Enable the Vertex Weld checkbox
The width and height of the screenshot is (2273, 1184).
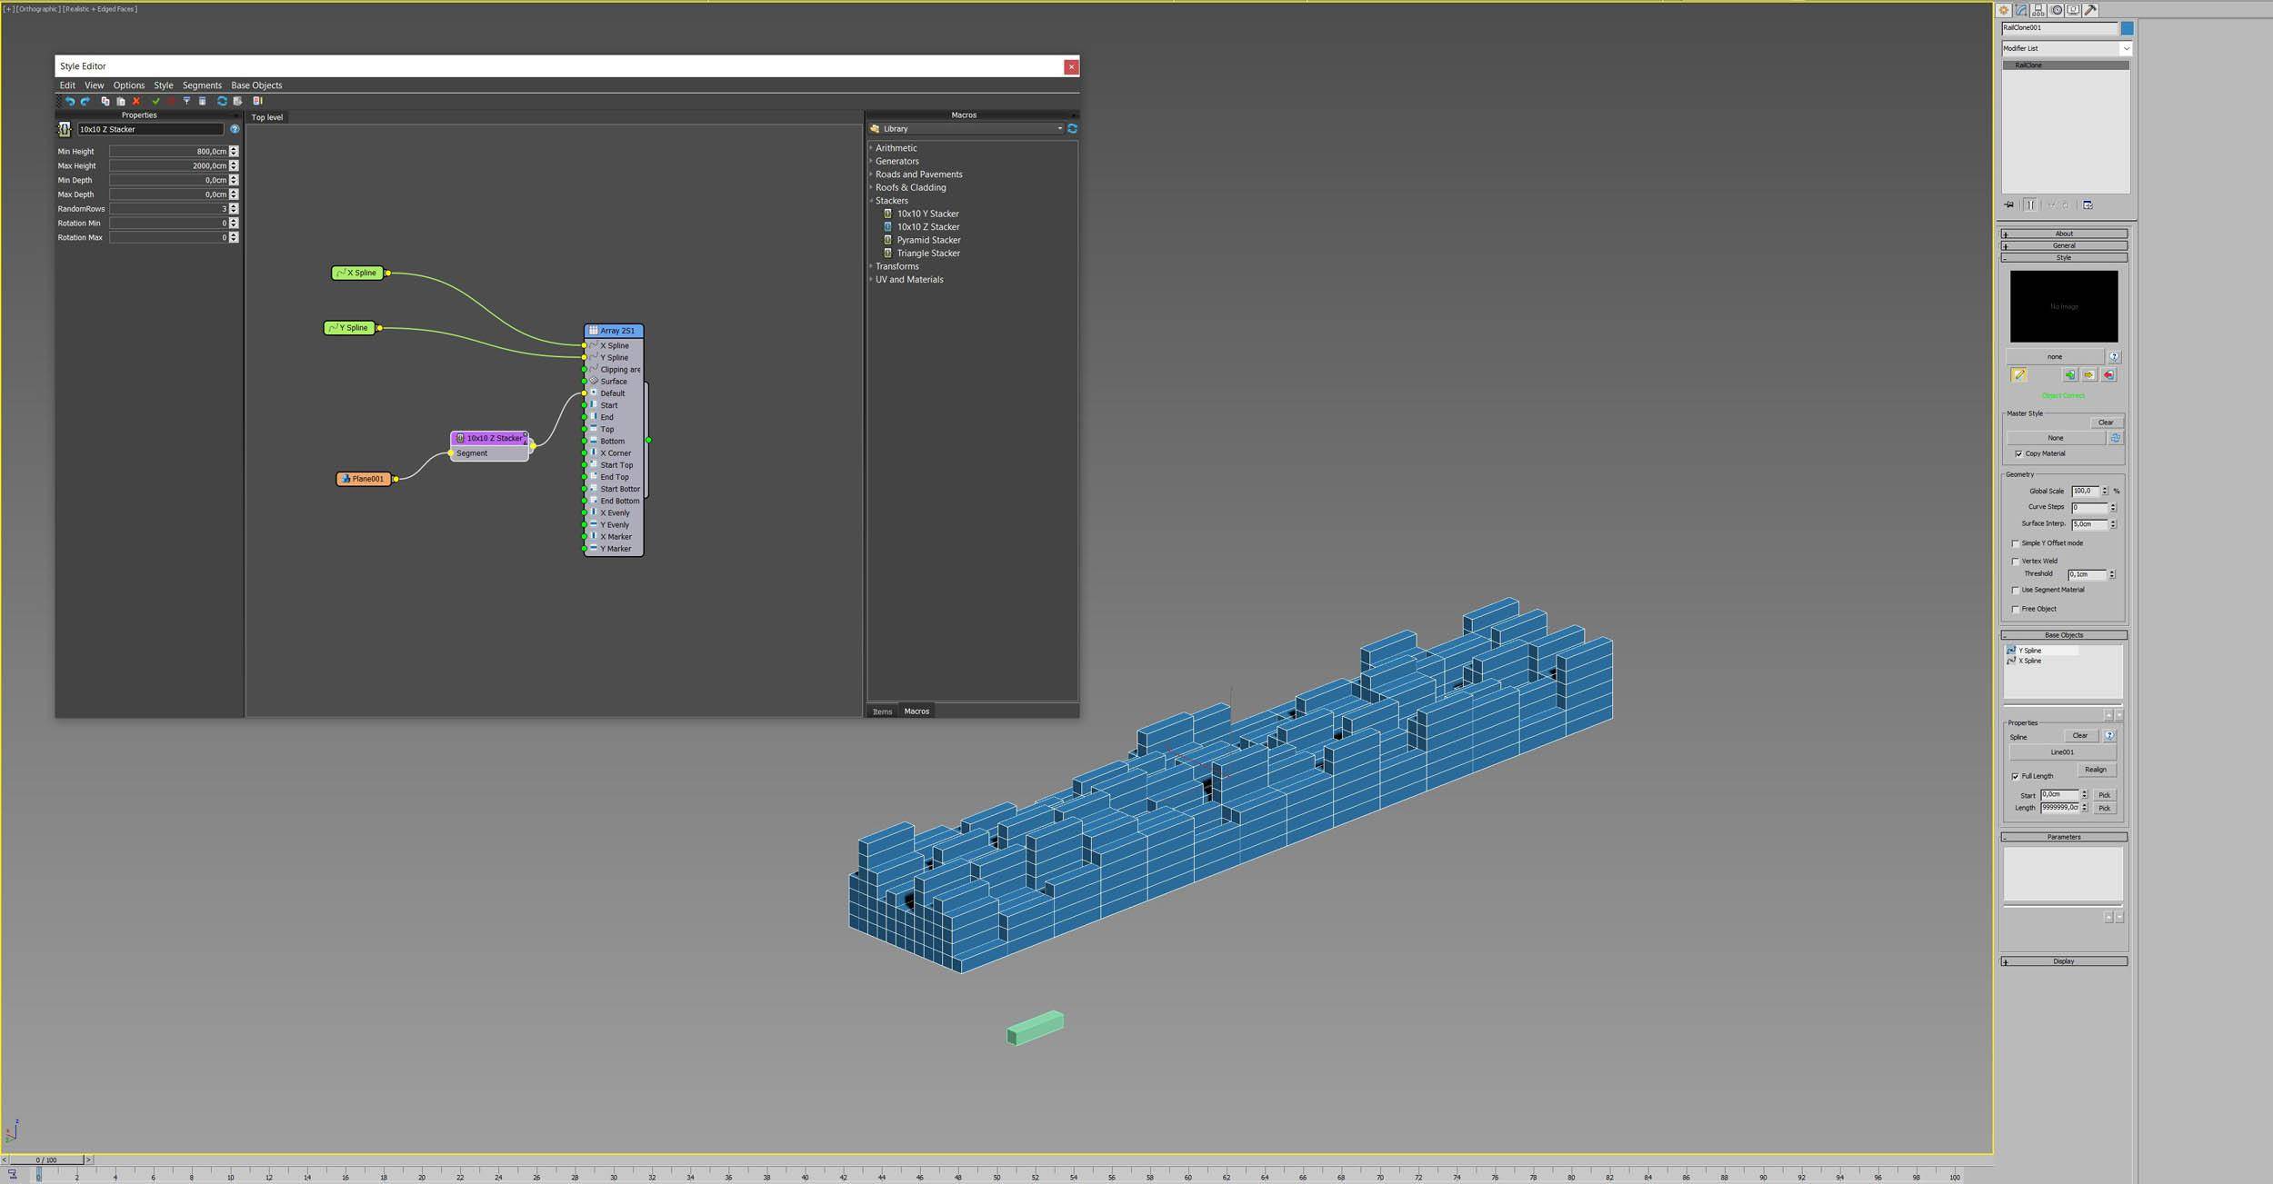[2015, 562]
